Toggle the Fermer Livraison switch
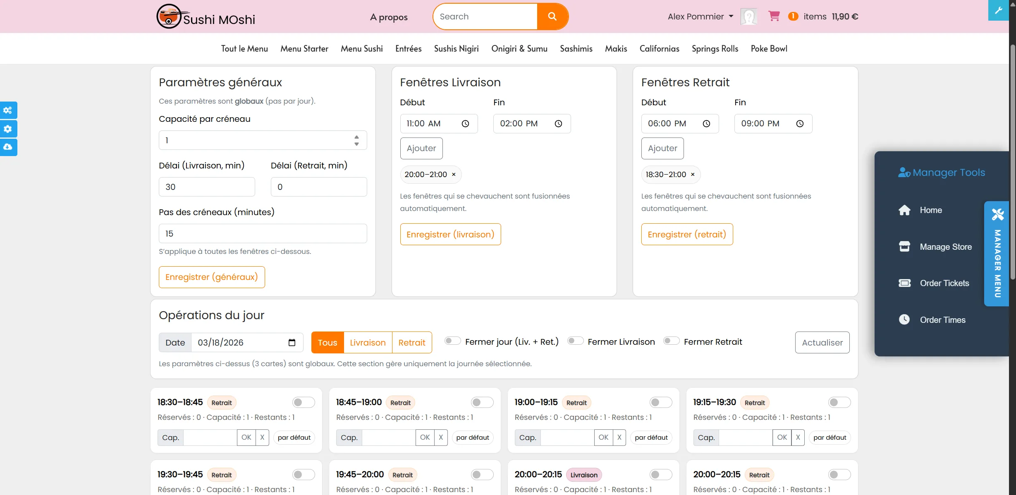The height and width of the screenshot is (495, 1016). pyautogui.click(x=575, y=341)
